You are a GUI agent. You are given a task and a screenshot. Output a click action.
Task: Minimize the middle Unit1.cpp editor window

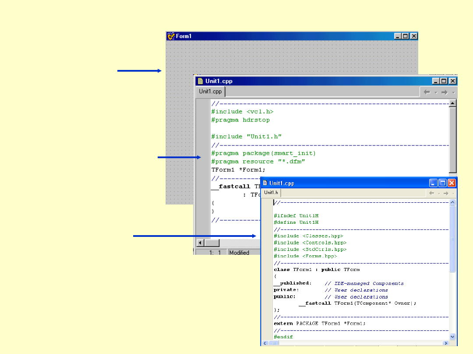pos(436,81)
